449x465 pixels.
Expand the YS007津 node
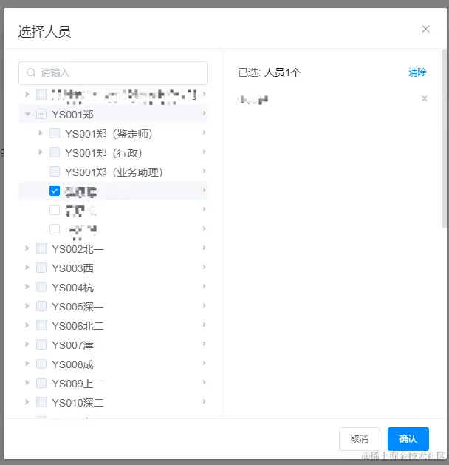[27, 344]
